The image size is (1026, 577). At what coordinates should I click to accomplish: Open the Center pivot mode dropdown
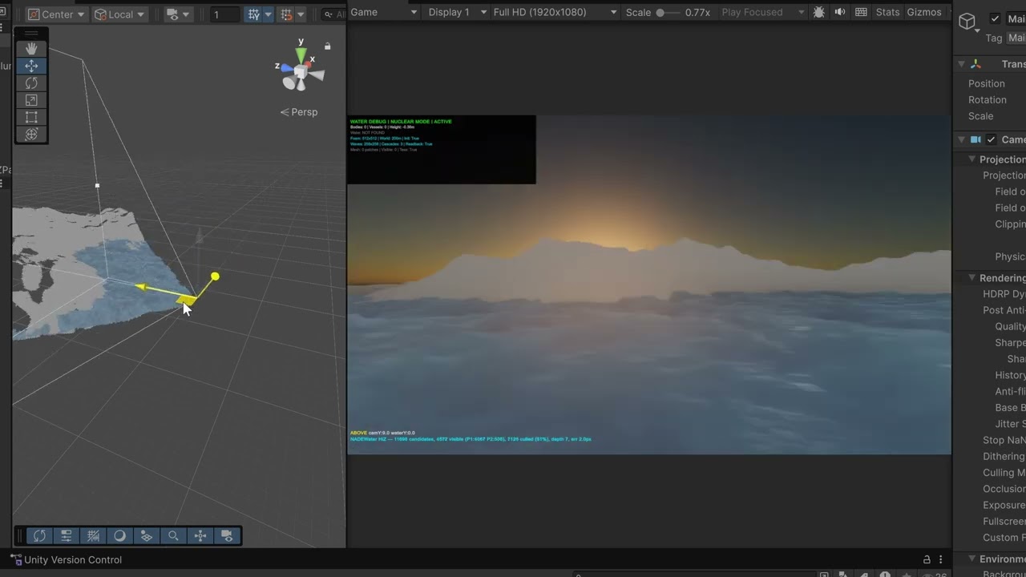(x=56, y=14)
